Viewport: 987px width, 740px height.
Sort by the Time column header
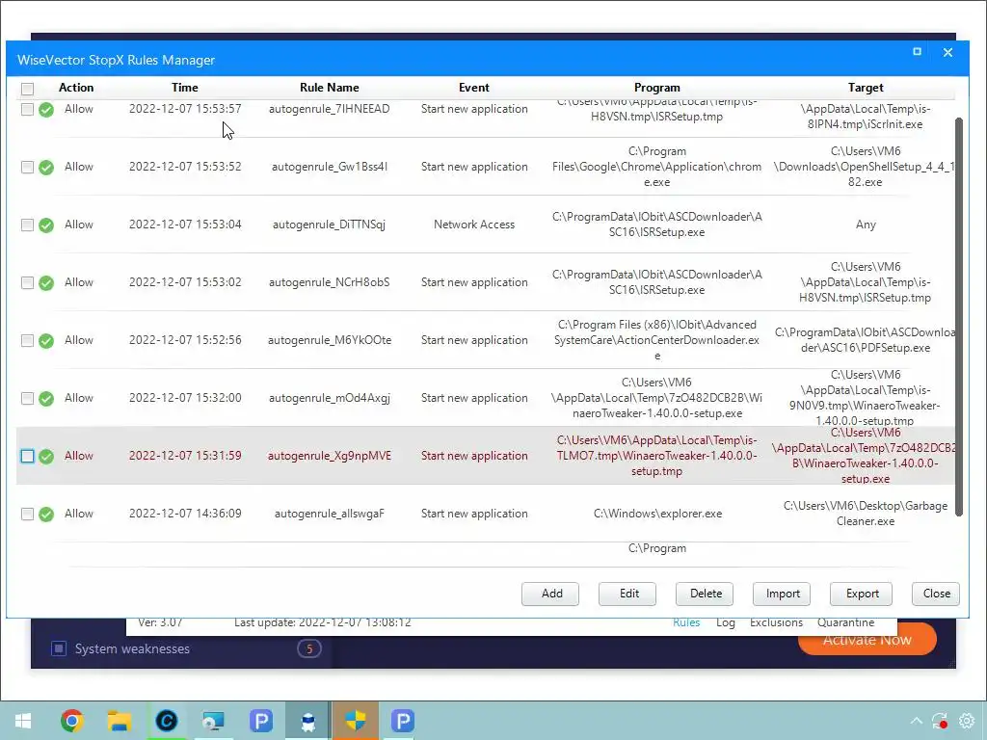[x=184, y=88]
